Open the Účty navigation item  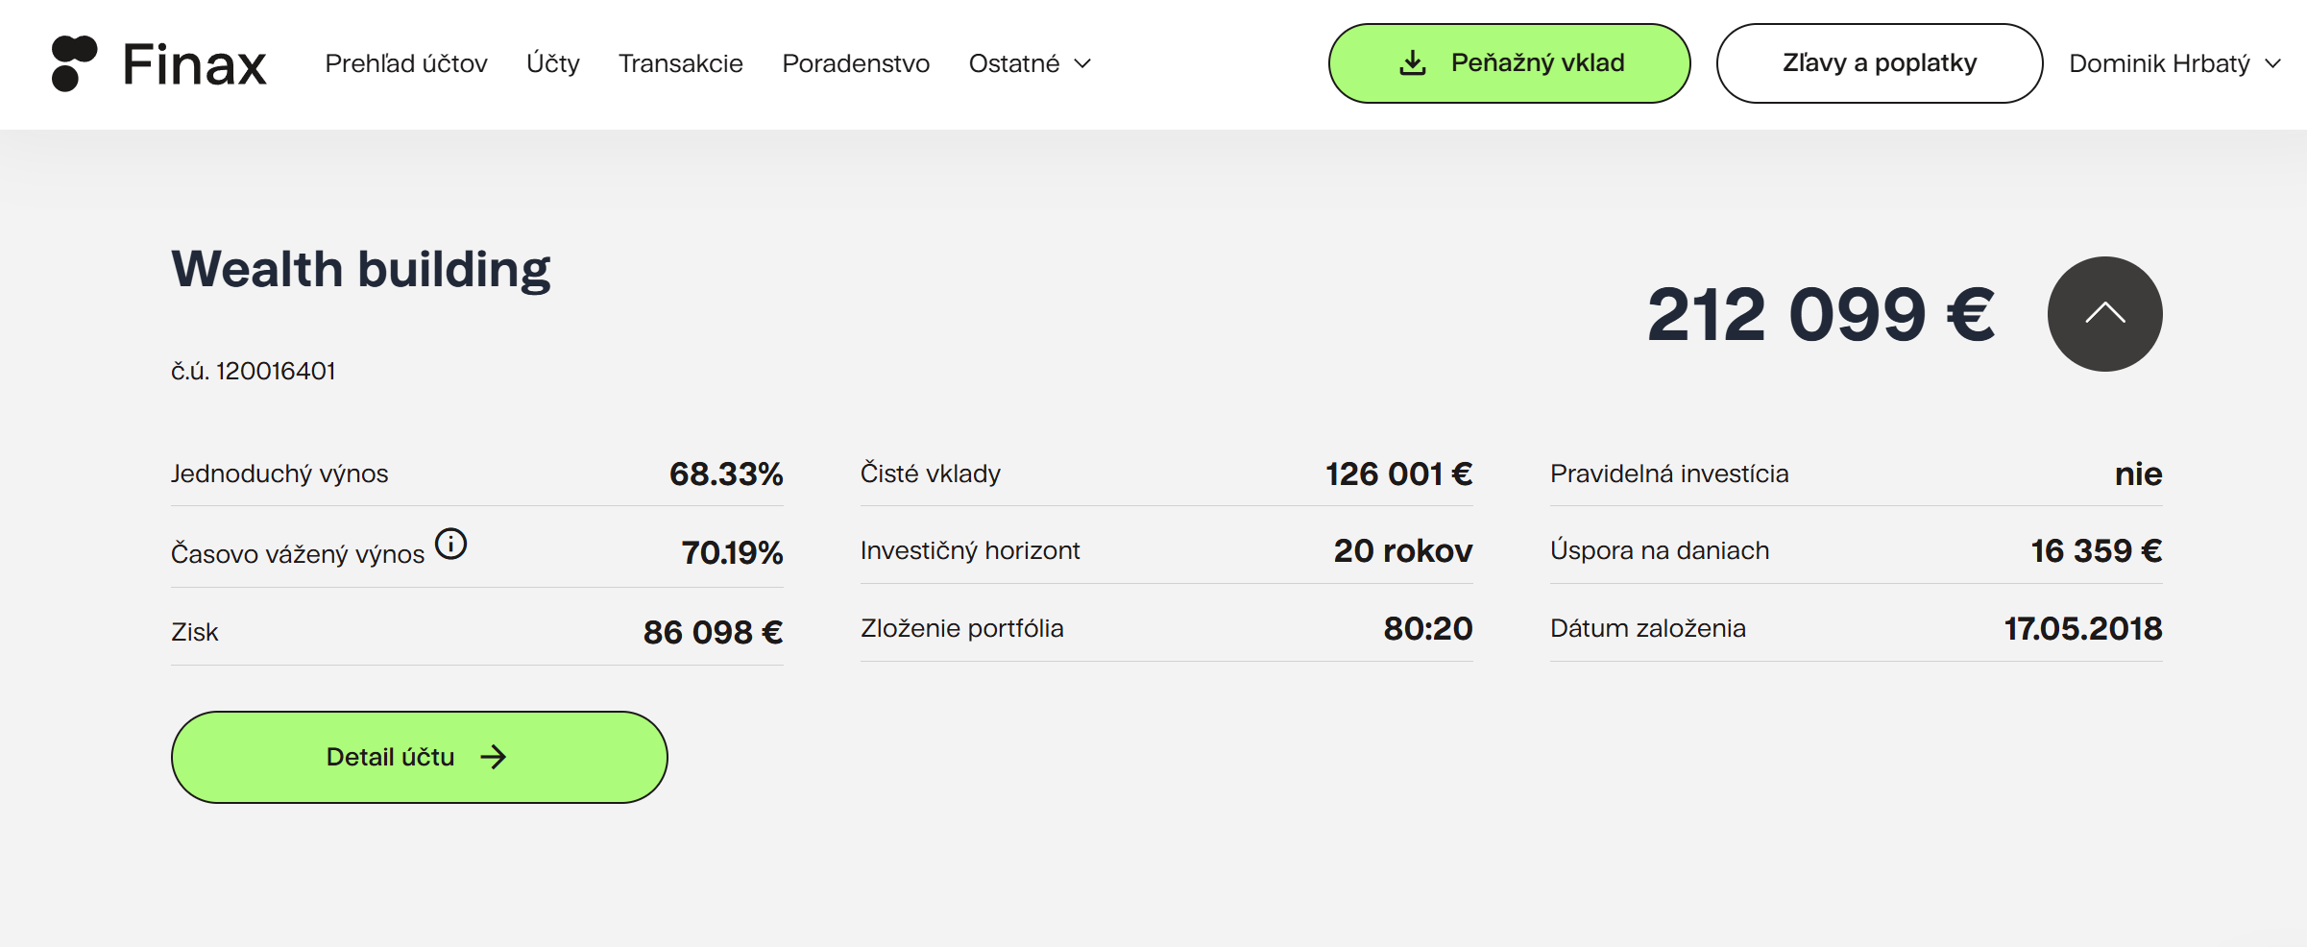click(x=553, y=63)
